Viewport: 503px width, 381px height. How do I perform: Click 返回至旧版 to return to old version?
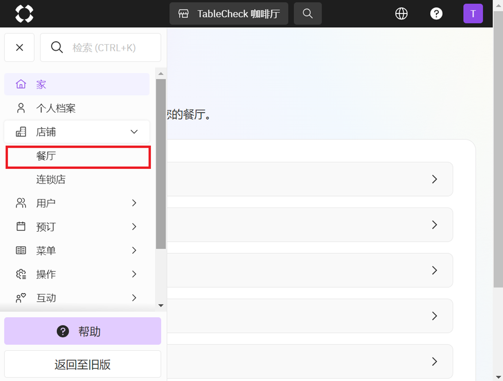pyautogui.click(x=82, y=364)
